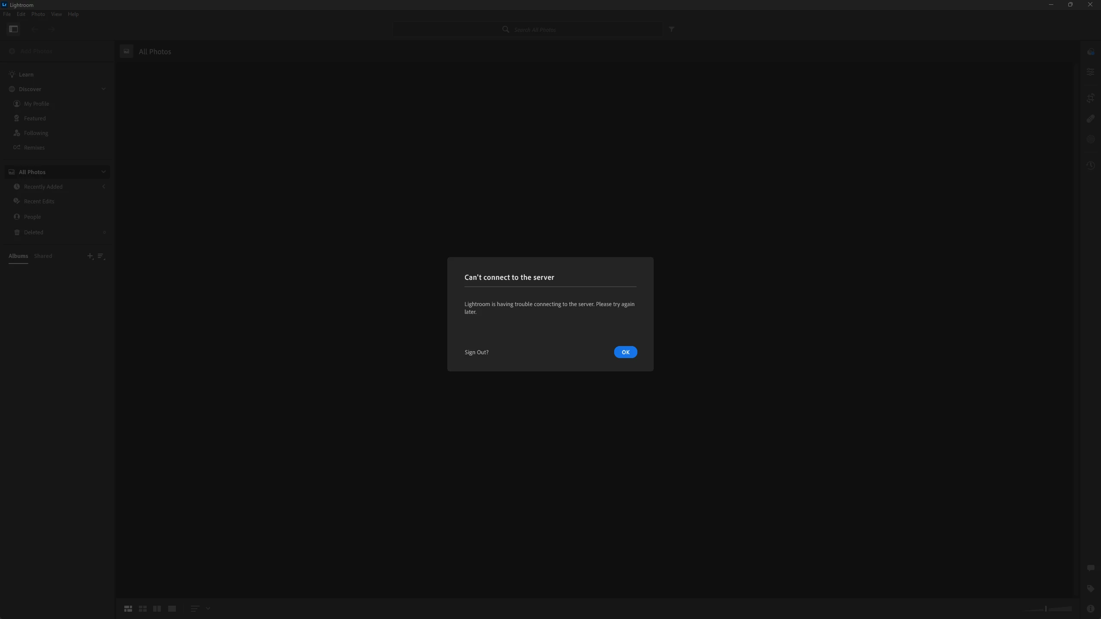This screenshot has width=1101, height=619.
Task: Switch to the Shared tab
Action: click(43, 256)
